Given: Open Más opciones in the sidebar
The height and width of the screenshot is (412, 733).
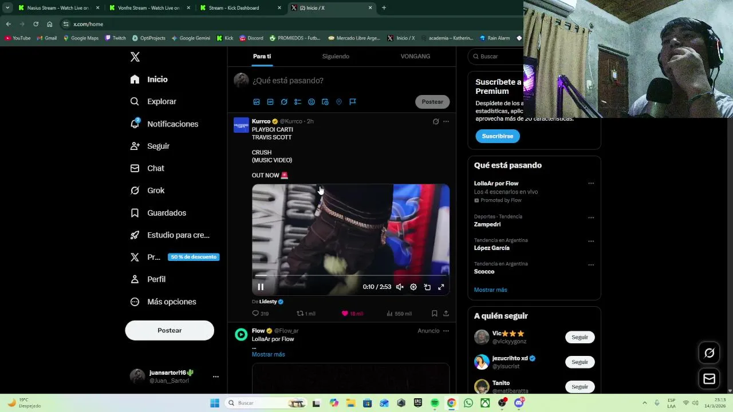Looking at the screenshot, I should [163, 302].
